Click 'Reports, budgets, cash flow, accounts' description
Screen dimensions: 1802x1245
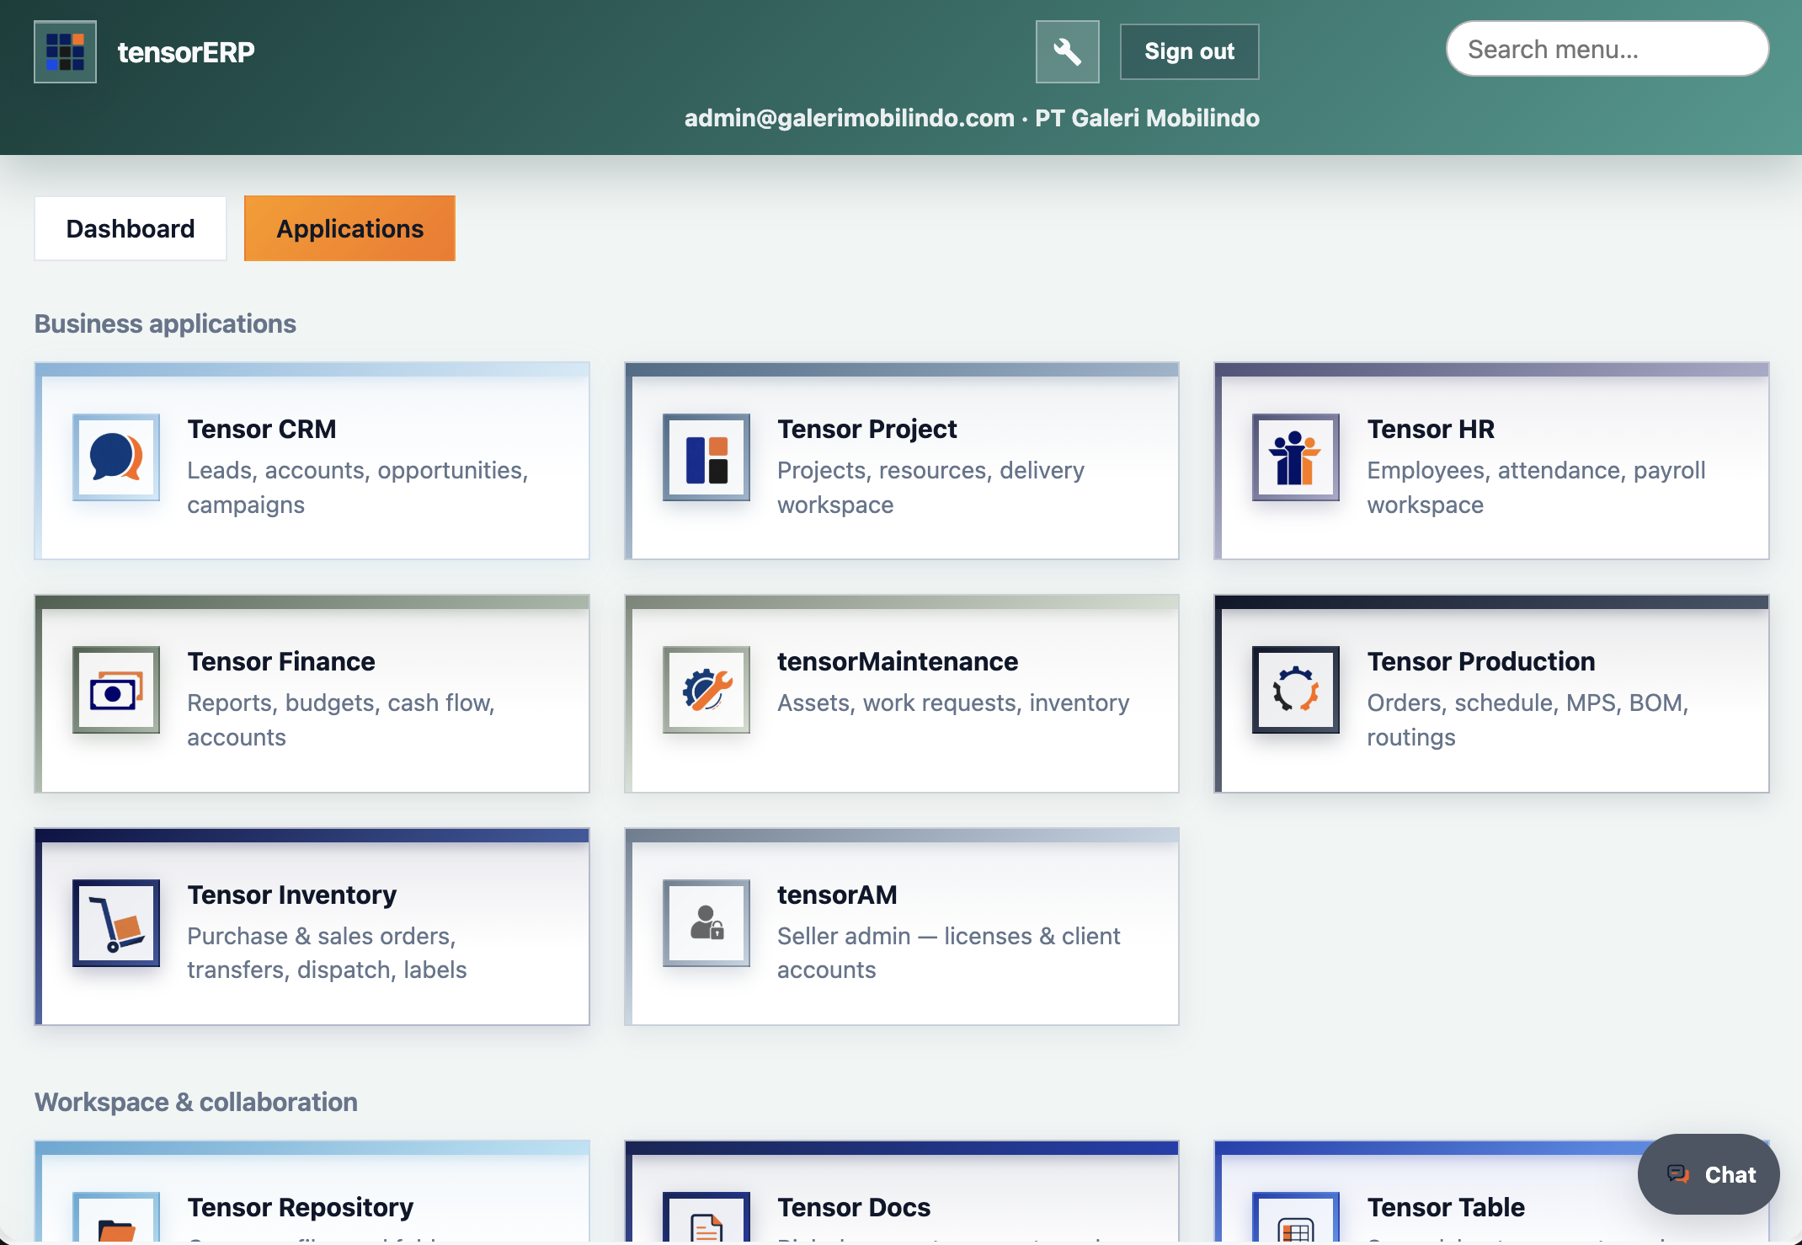(x=341, y=719)
